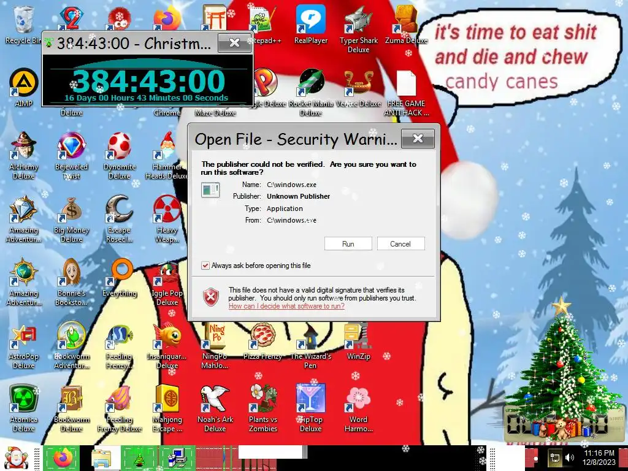
Task: Open Bookworm Adventures icon
Action: [71, 346]
